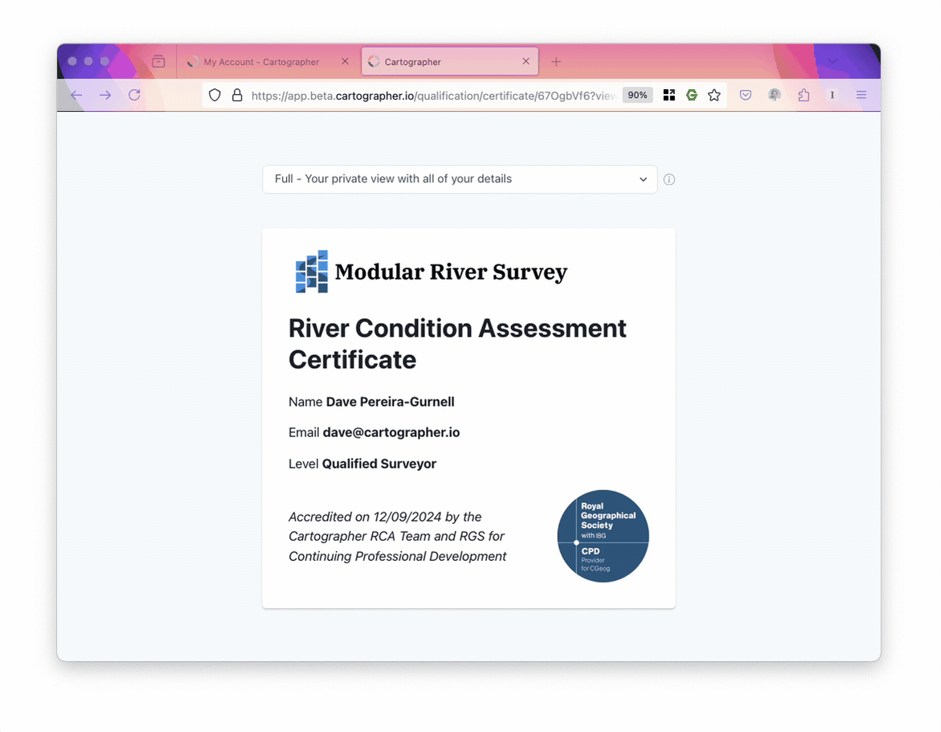Click the green Grammarly extension icon
Viewport: 941px width, 732px height.
coord(692,95)
